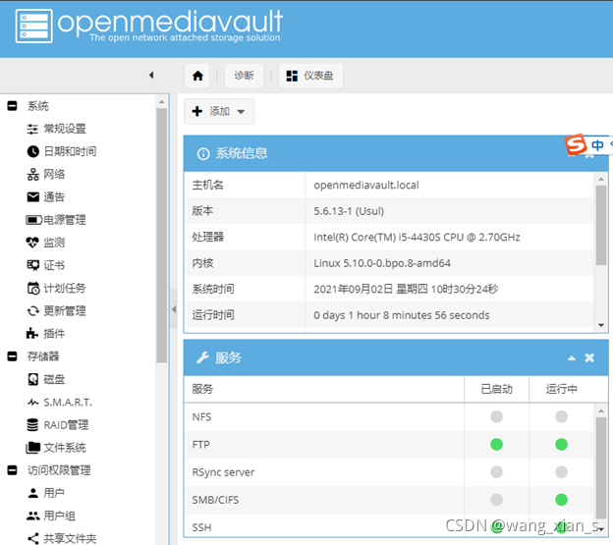Click the group icon for 用户组

tap(33, 516)
